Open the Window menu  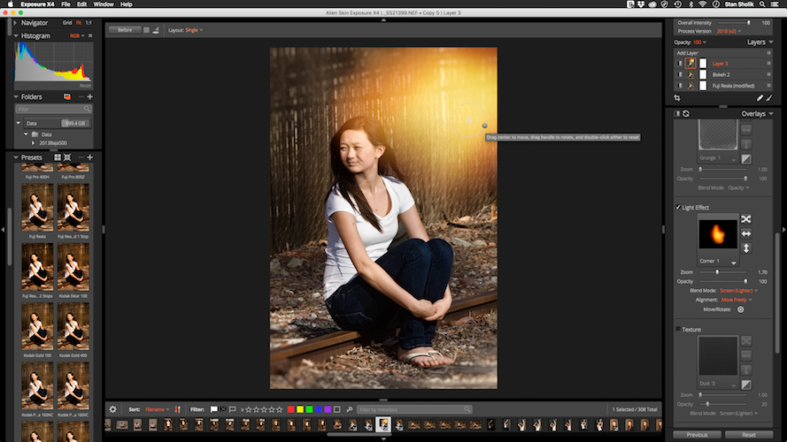(x=104, y=4)
